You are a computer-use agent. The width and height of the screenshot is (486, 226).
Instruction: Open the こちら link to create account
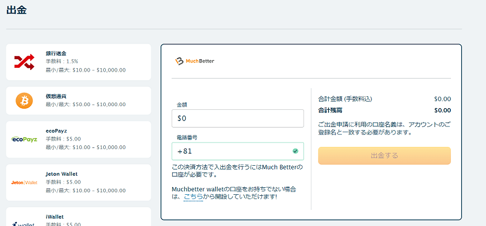(x=193, y=196)
